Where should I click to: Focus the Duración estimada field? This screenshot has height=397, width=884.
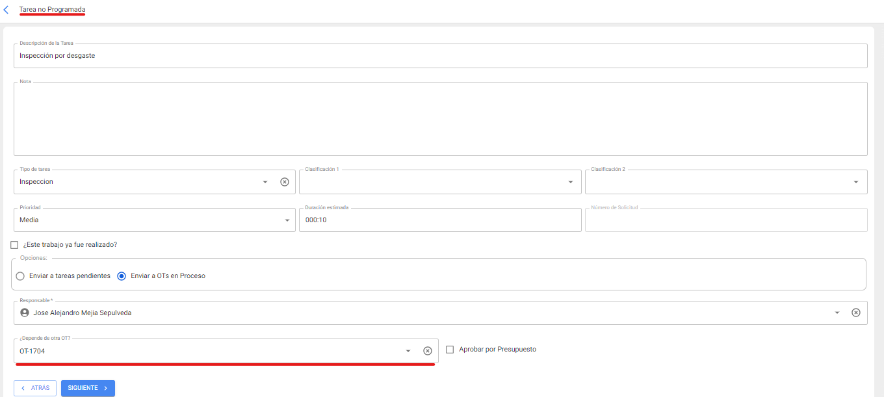click(x=439, y=220)
